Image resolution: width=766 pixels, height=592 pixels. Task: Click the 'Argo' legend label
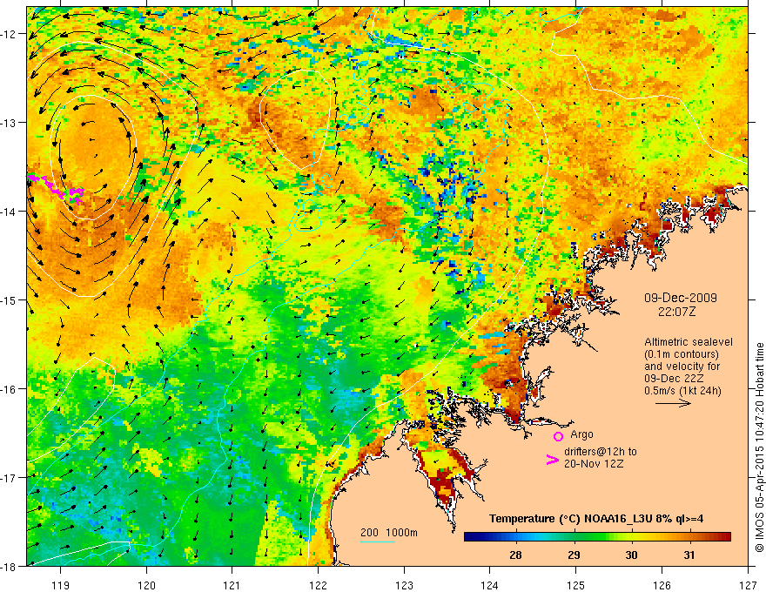click(581, 434)
